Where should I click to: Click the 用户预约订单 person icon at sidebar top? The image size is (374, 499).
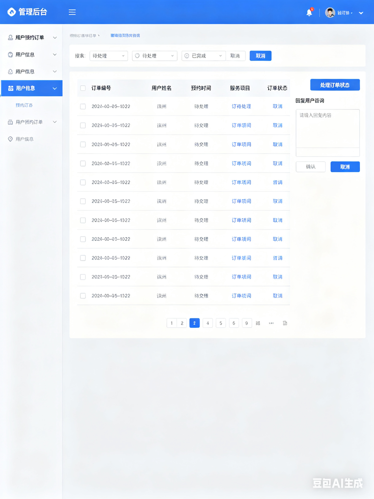[x=10, y=37]
